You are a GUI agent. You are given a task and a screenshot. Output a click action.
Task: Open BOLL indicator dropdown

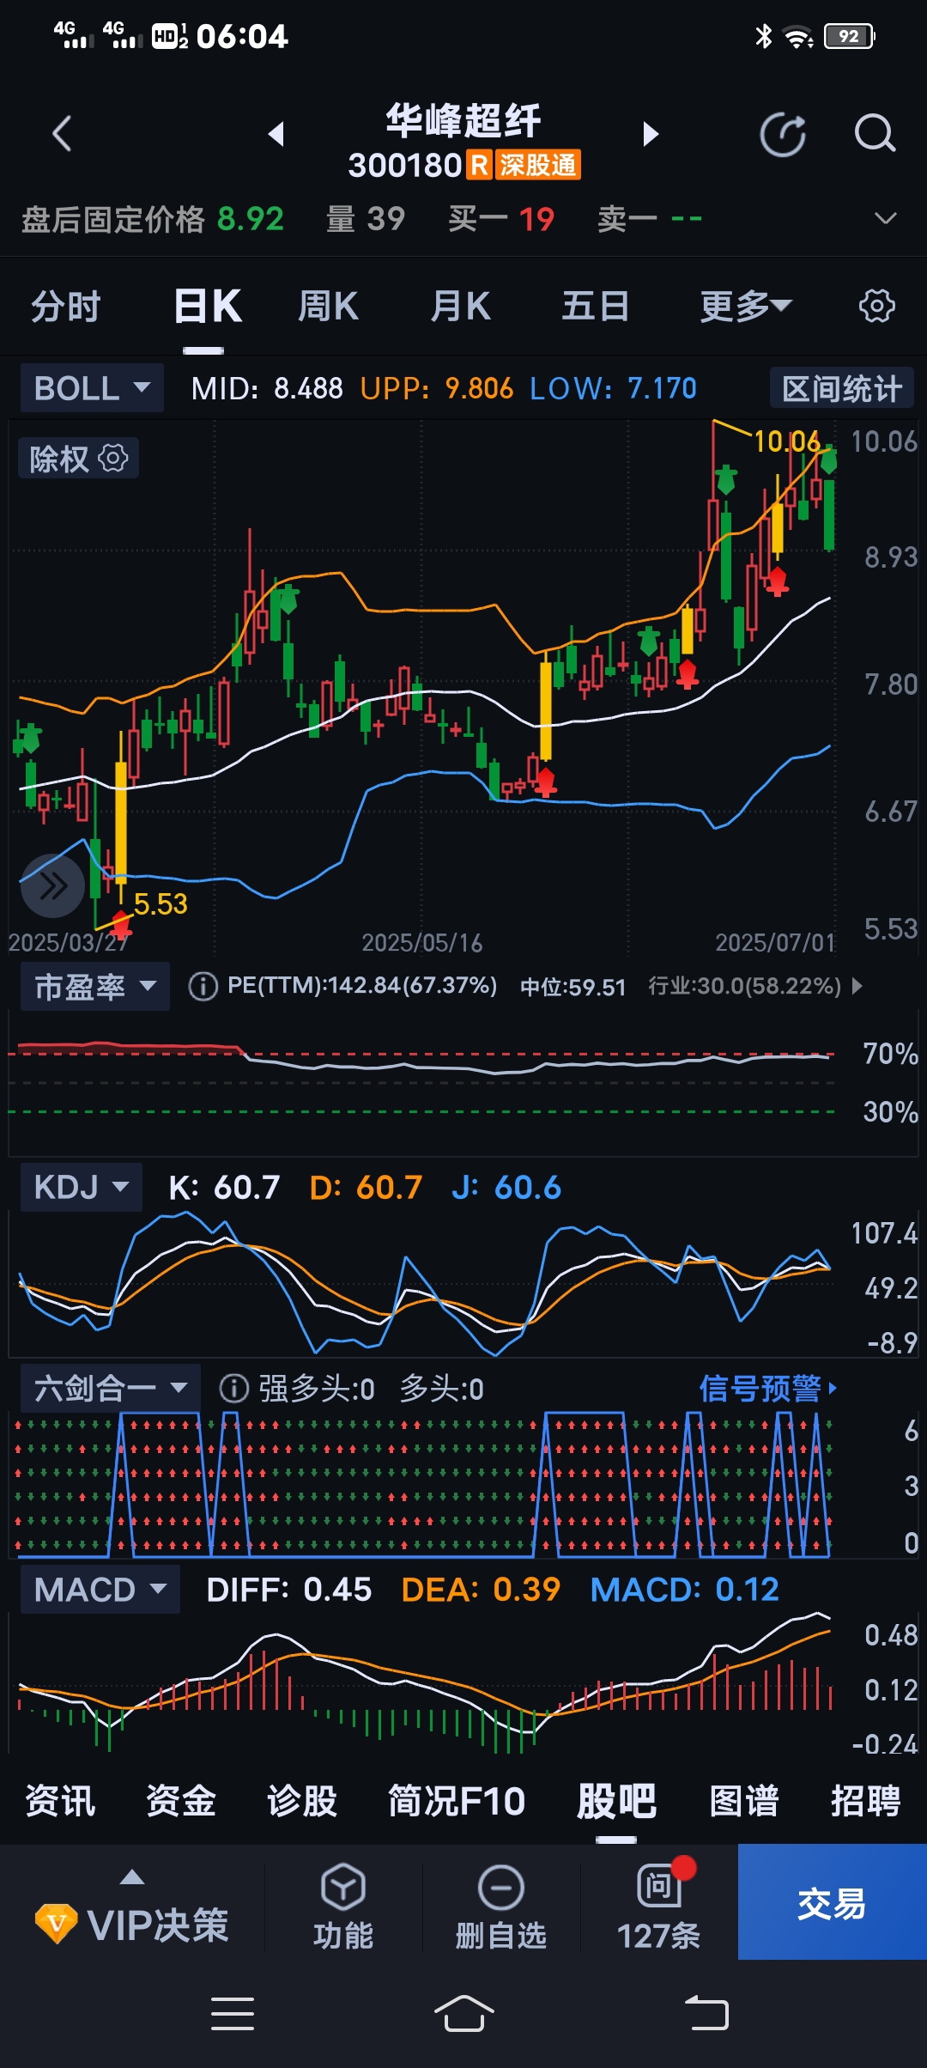coord(92,388)
